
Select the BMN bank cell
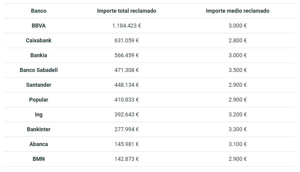click(39, 159)
